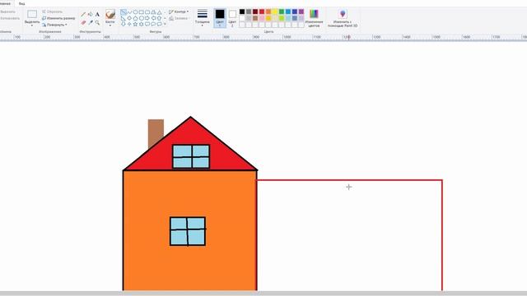
Task: Pick the orange color swatch
Action: pyautogui.click(x=268, y=12)
